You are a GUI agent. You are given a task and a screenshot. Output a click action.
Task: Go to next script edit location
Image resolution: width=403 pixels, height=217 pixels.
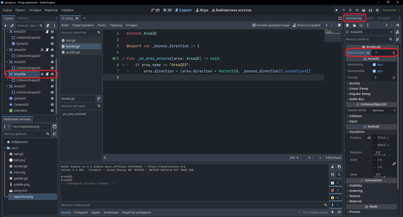[x=331, y=25]
